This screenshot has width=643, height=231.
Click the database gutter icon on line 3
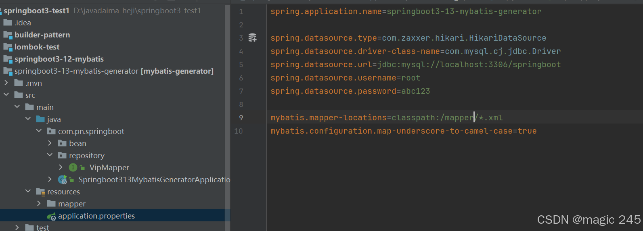point(253,38)
